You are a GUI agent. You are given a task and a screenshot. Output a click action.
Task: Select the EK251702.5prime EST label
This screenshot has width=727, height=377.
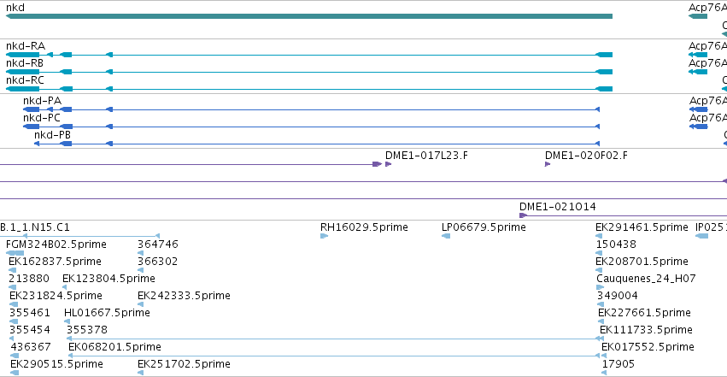click(x=184, y=364)
